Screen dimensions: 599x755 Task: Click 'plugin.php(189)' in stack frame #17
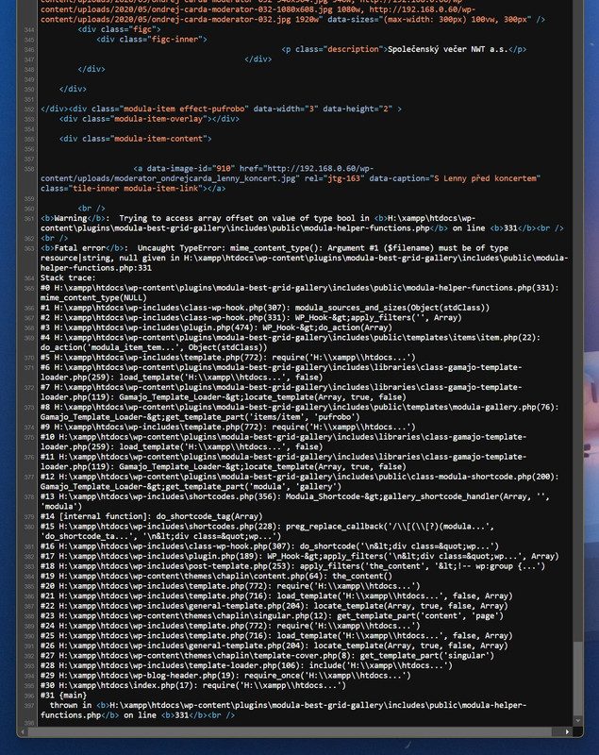coord(225,556)
